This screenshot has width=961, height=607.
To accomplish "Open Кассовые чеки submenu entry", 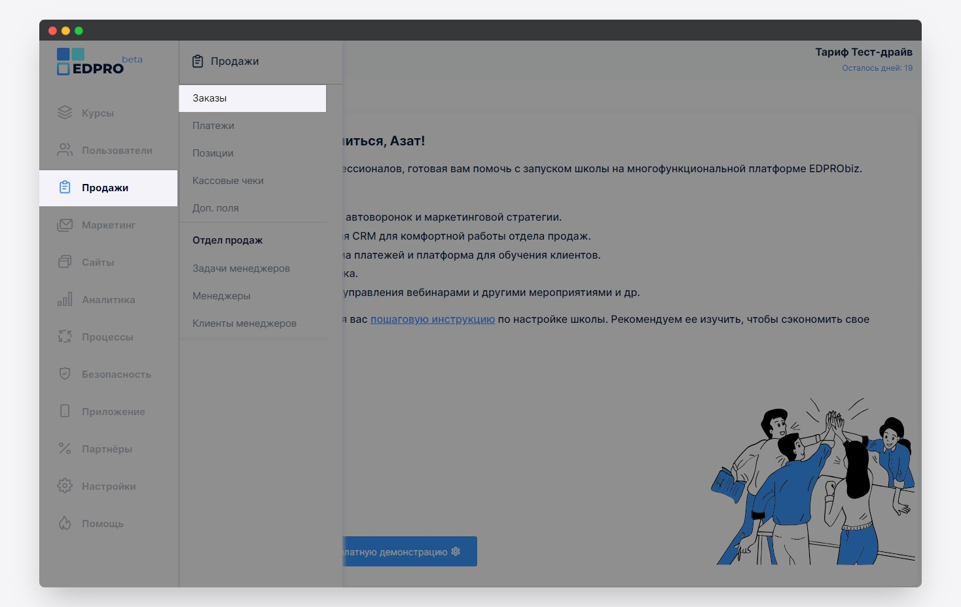I will click(228, 181).
